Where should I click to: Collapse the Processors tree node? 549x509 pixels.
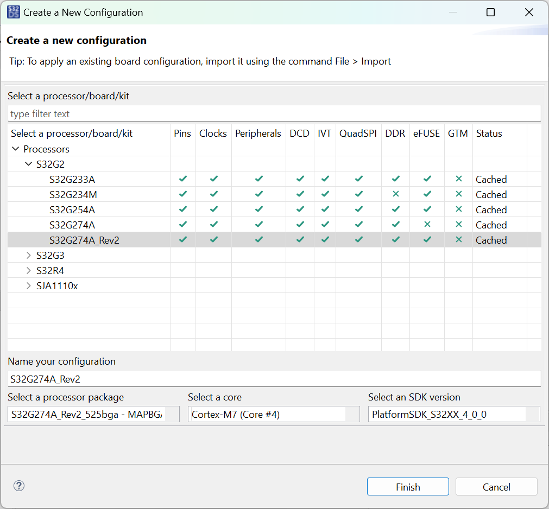[16, 149]
